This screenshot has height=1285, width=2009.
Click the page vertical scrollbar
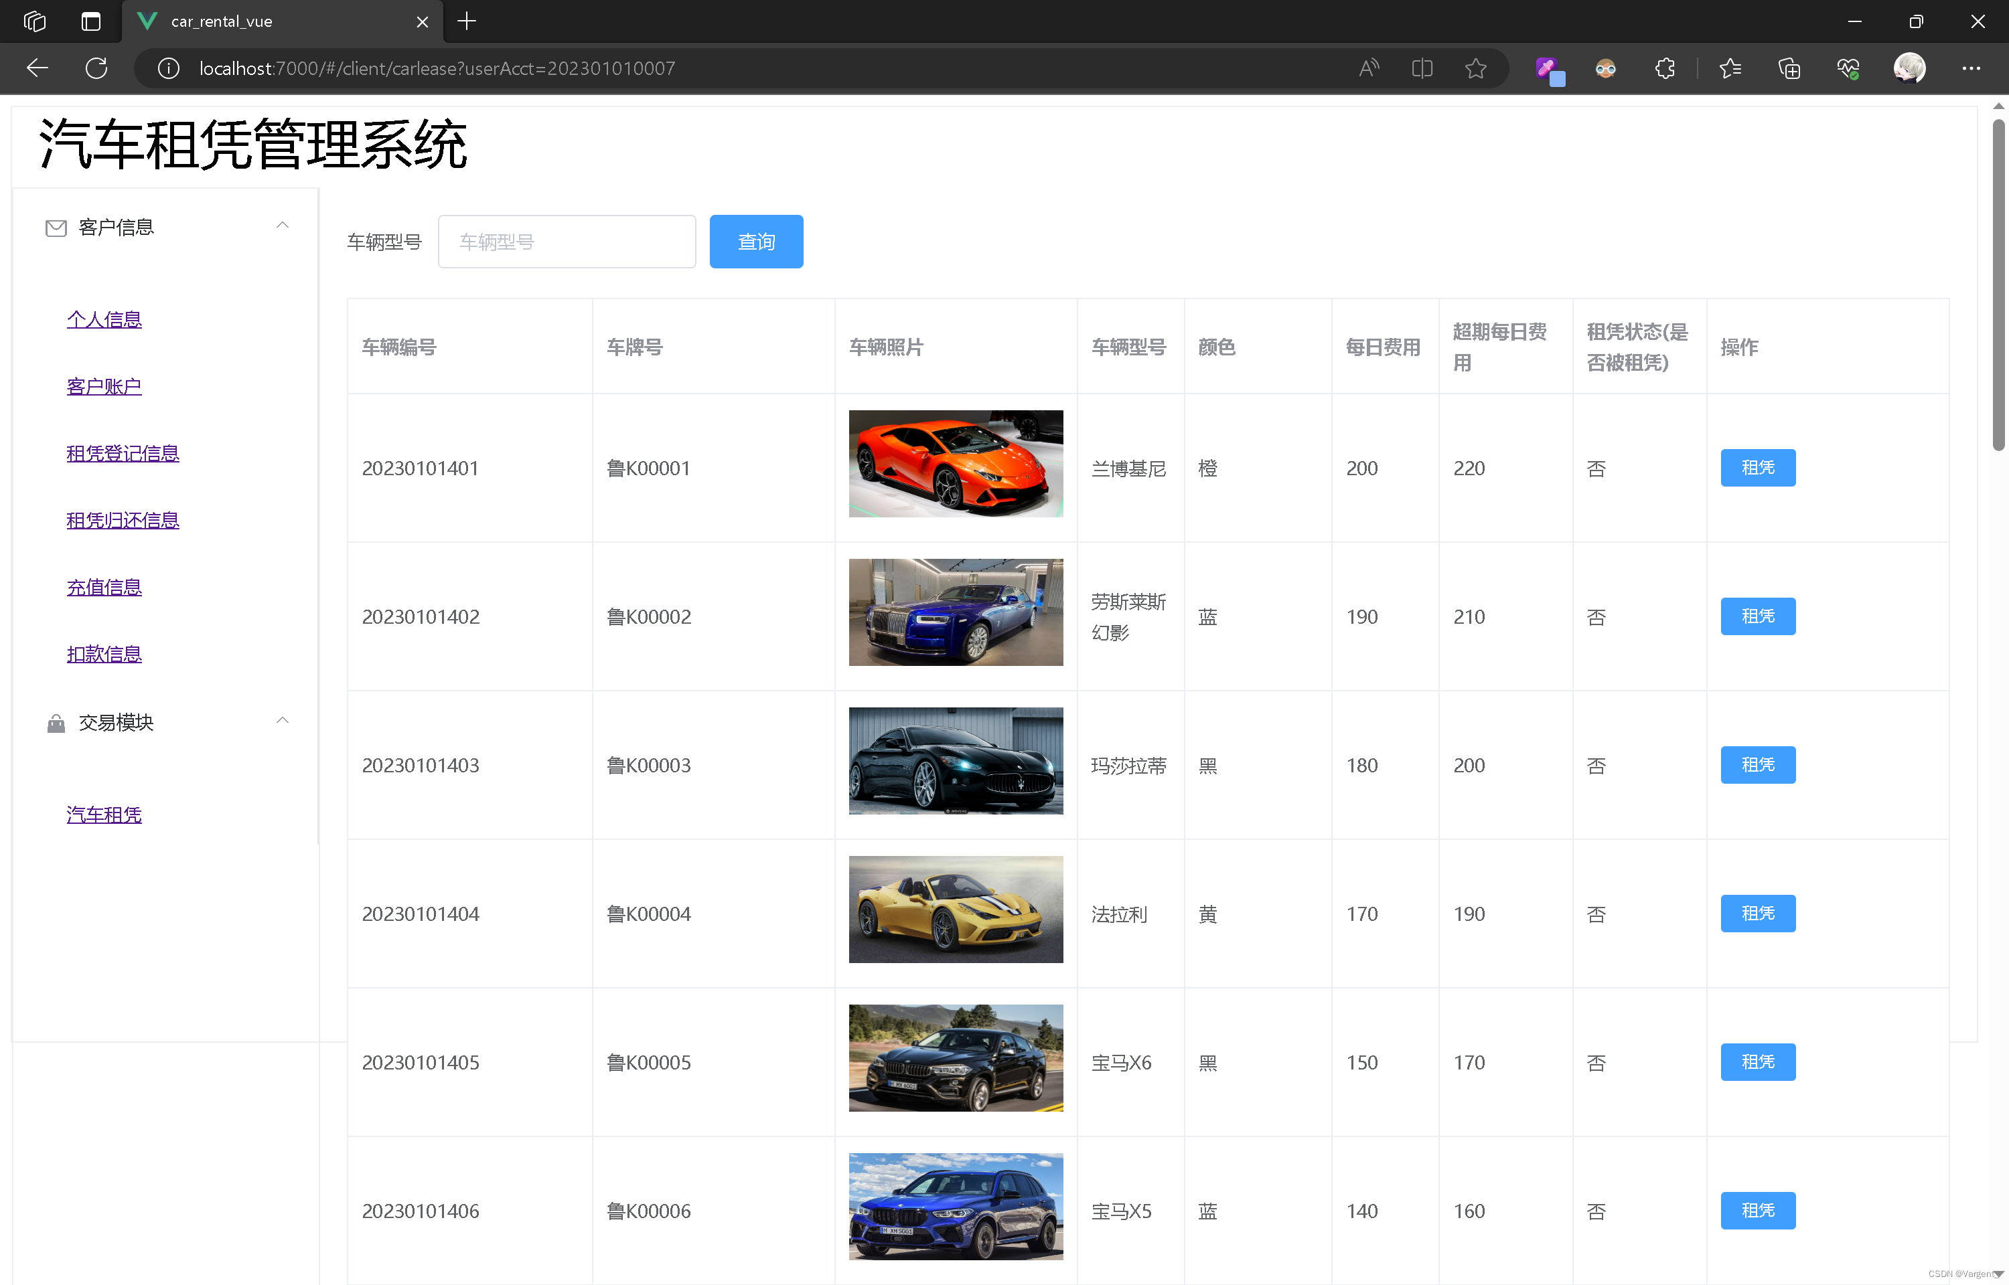pos(1998,284)
